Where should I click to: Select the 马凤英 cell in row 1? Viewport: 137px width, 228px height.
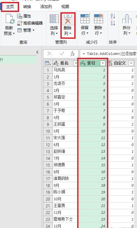point(65,70)
